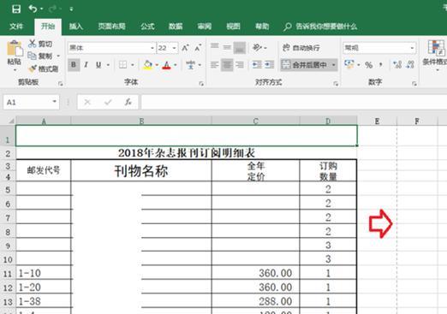Click the 自动换行 wrap text button

pos(301,48)
